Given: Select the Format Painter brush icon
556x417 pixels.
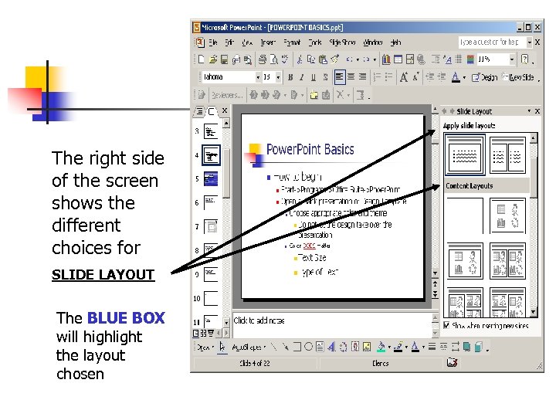Looking at the screenshot, I should pos(334,59).
